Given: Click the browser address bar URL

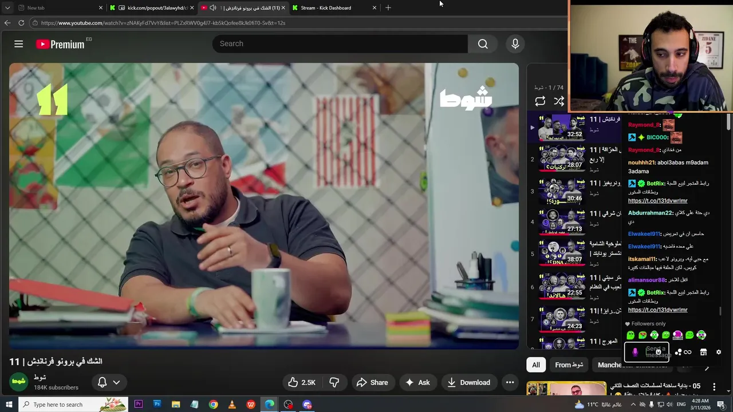Looking at the screenshot, I should (163, 23).
